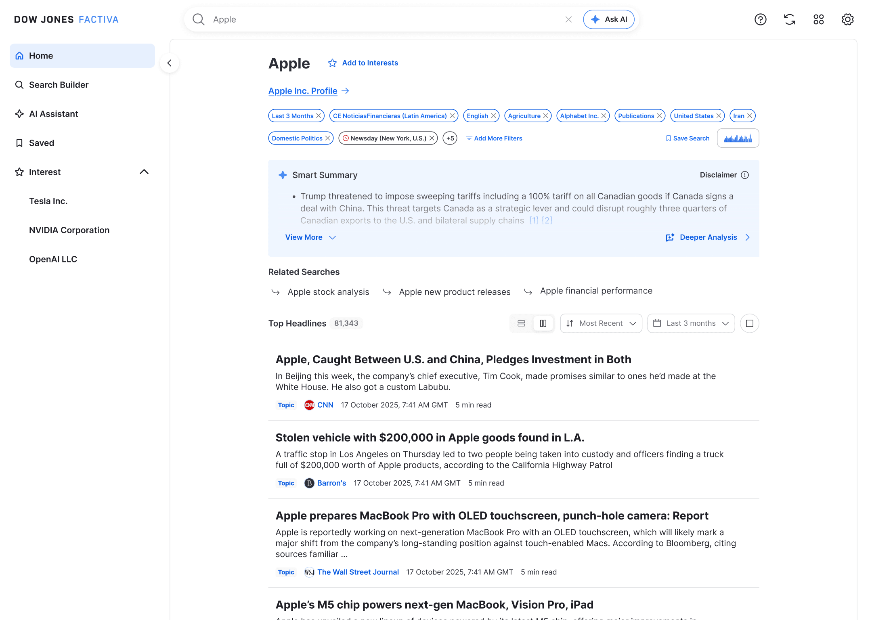Show the +5 hidden filters
The height and width of the screenshot is (620, 872).
450,138
